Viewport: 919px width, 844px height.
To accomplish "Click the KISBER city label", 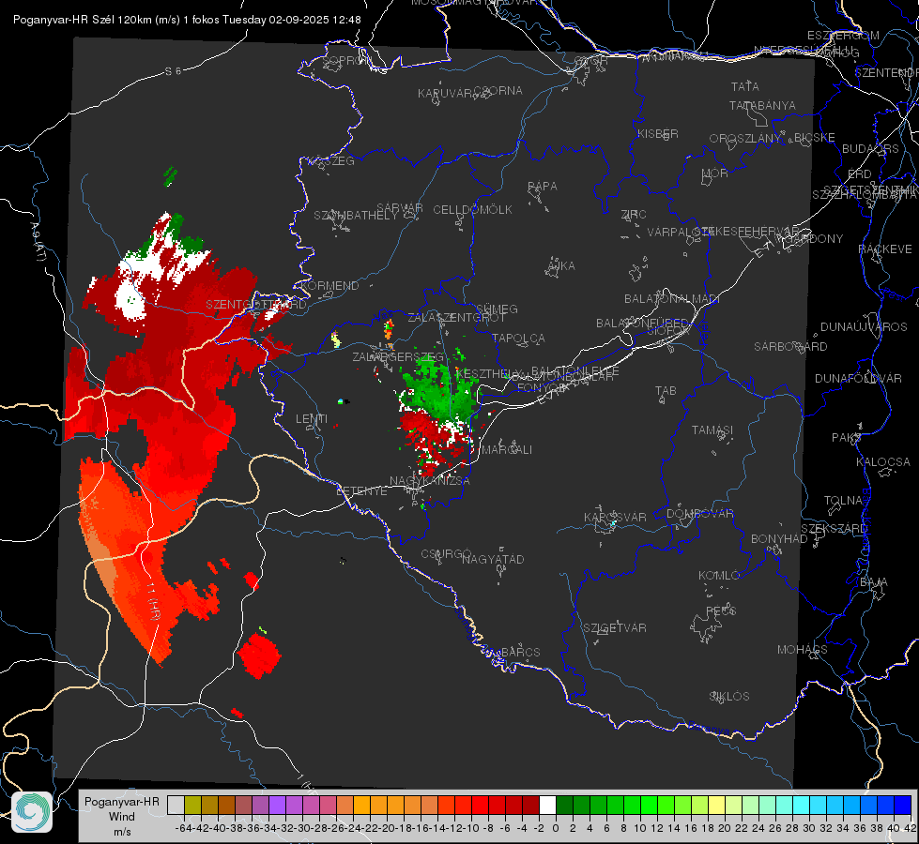I will click(x=658, y=133).
